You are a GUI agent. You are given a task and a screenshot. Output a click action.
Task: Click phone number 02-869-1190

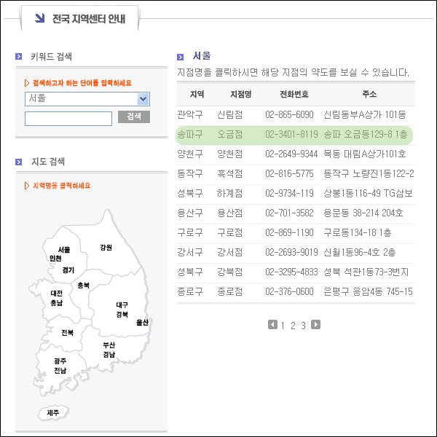coord(289,232)
